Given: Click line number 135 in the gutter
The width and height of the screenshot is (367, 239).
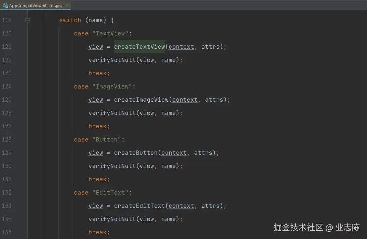Looking at the screenshot, I should [7, 232].
